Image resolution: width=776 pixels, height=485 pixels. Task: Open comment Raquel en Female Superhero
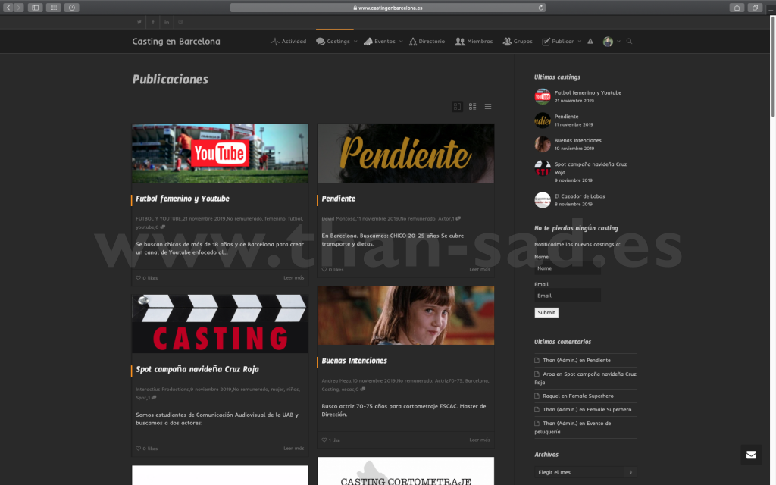pyautogui.click(x=578, y=396)
